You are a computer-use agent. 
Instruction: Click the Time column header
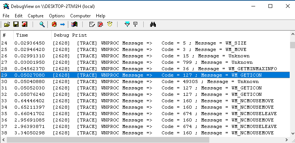[x=32, y=35]
